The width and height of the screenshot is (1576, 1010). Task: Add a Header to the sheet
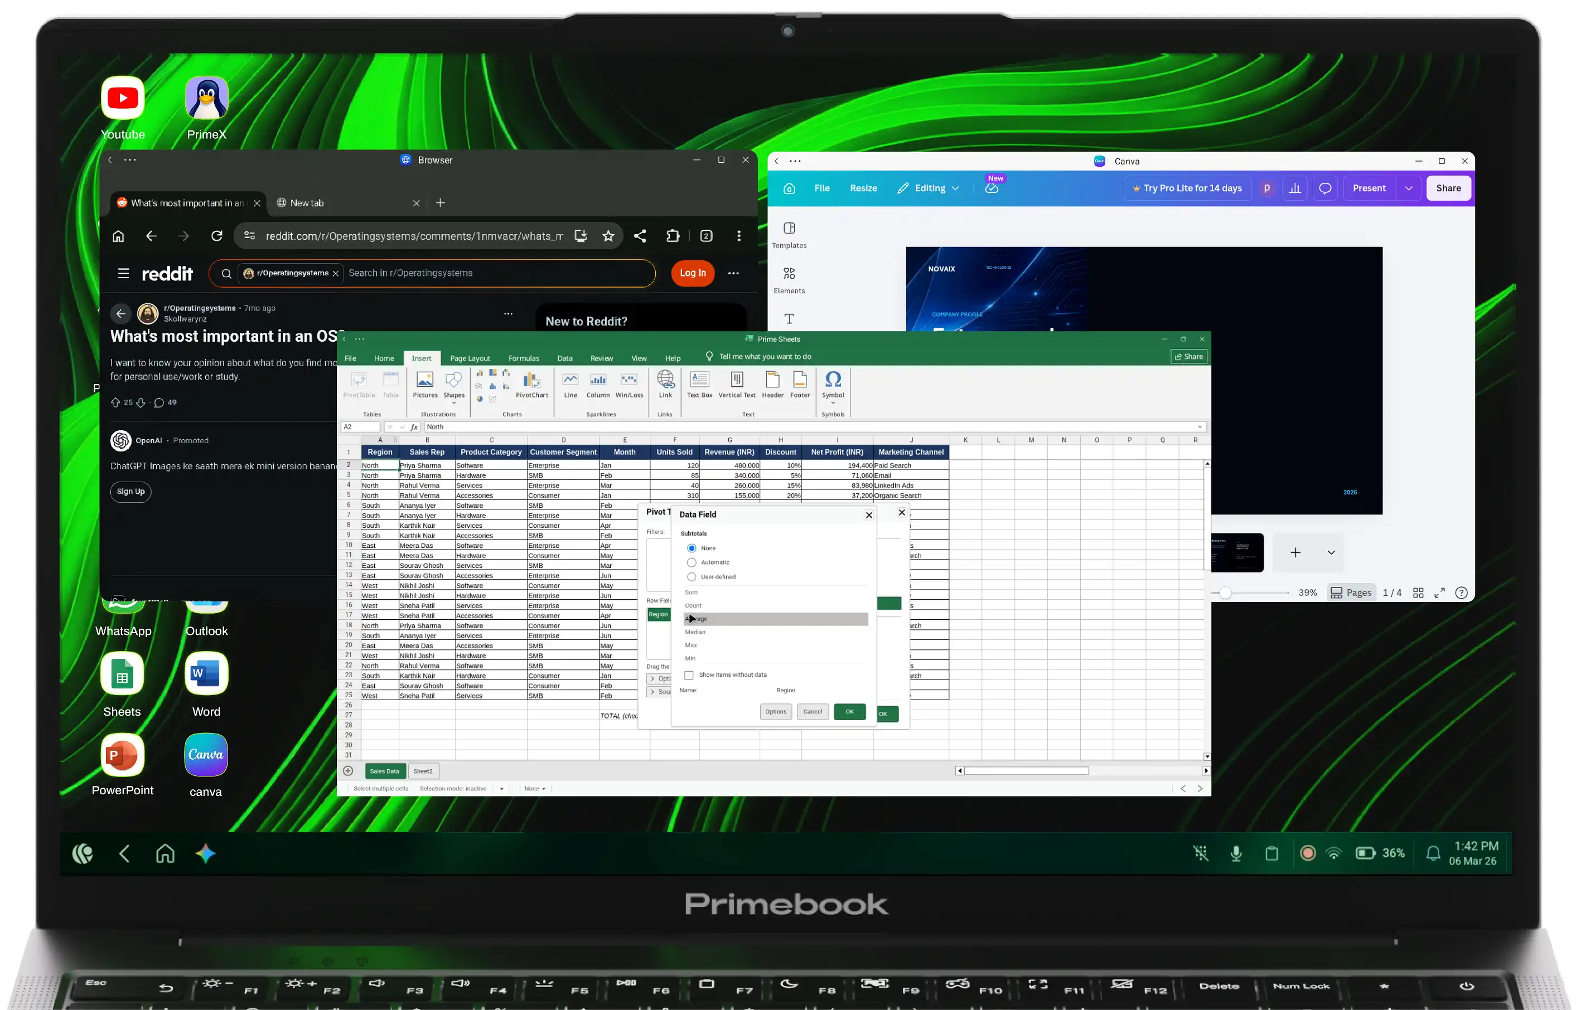point(773,385)
